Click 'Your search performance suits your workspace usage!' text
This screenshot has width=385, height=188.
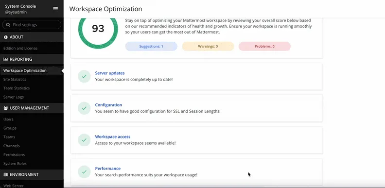[146, 175]
